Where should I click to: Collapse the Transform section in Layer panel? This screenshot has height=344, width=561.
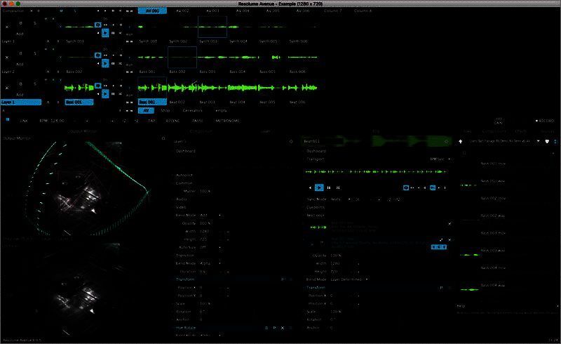point(185,279)
